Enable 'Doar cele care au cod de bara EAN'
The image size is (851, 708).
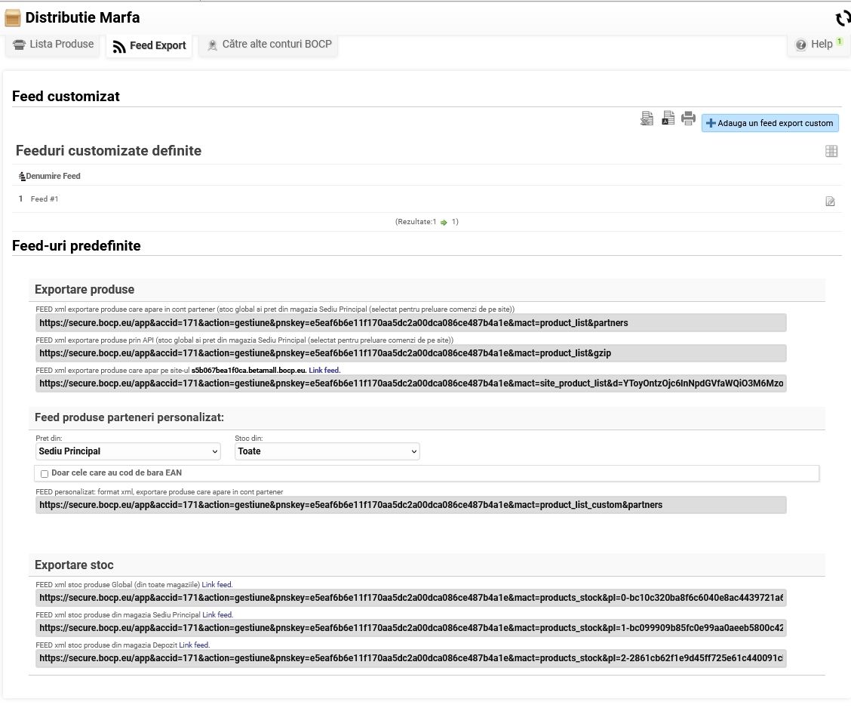click(45, 473)
